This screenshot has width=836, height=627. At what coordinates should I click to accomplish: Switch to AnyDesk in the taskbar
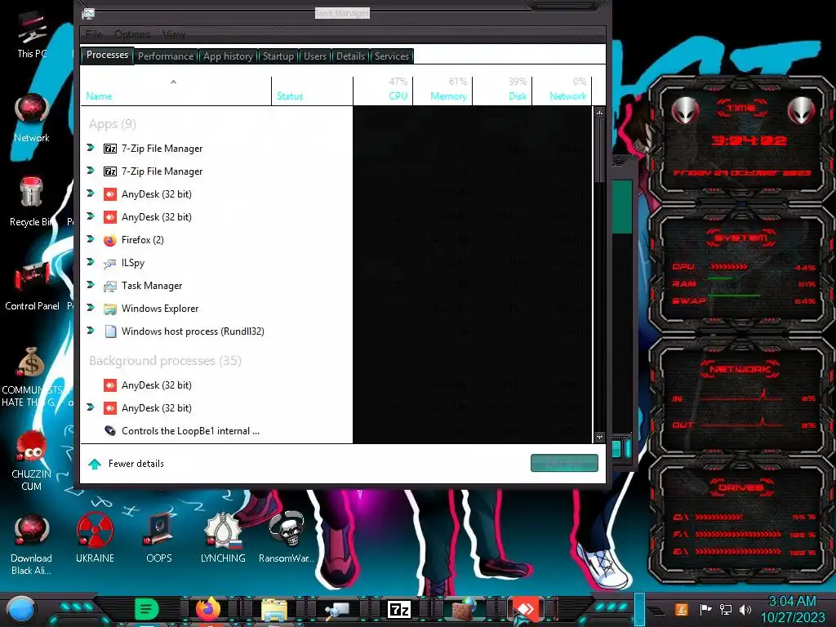click(527, 609)
